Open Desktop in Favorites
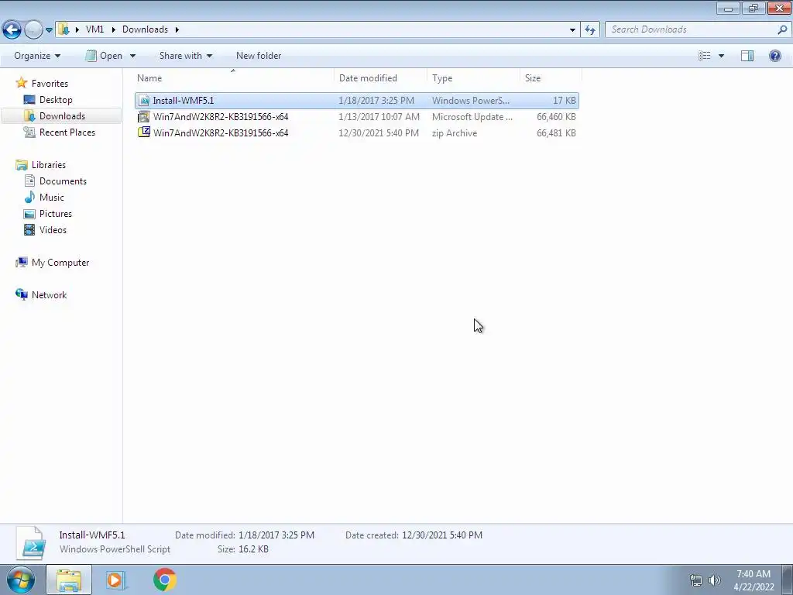The width and height of the screenshot is (793, 595). (56, 100)
